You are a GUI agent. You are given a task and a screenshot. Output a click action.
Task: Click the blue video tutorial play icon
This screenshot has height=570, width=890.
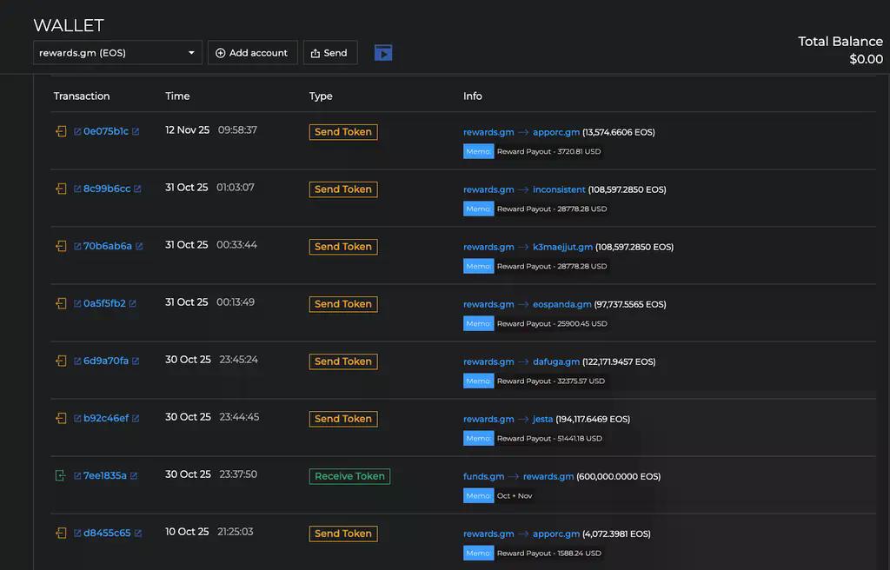383,53
